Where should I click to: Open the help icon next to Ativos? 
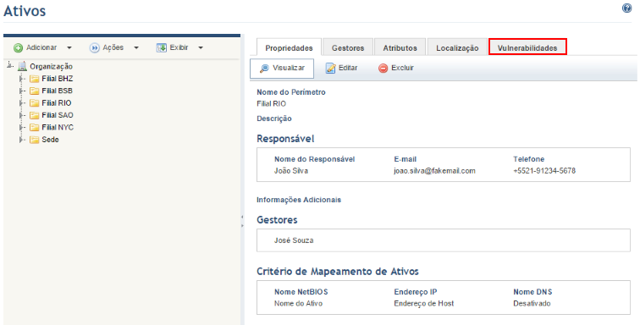click(626, 8)
